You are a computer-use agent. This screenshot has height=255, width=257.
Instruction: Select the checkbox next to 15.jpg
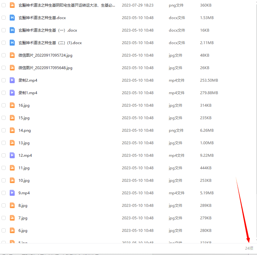pyautogui.click(x=4, y=118)
